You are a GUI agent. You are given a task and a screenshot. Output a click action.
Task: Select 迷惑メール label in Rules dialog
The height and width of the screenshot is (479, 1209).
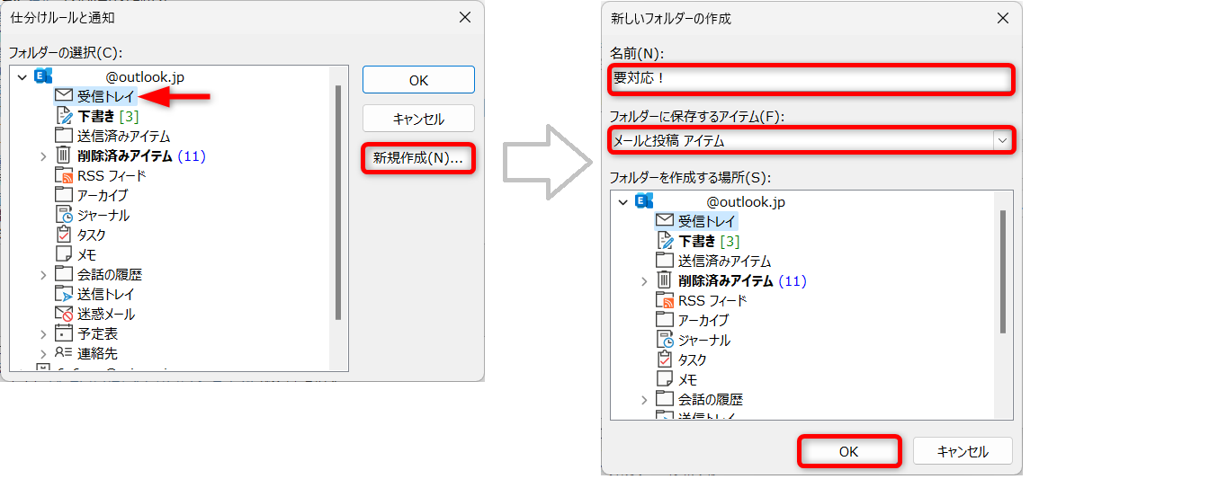tap(106, 314)
